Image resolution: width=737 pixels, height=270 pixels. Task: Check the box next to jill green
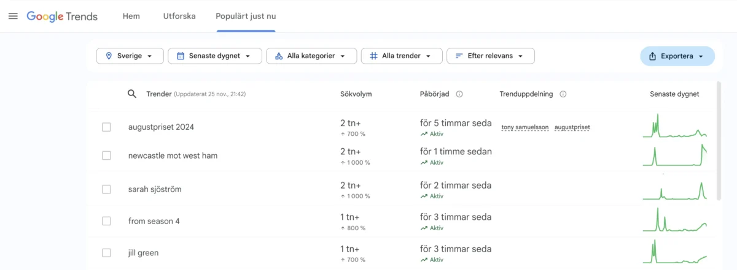point(106,253)
